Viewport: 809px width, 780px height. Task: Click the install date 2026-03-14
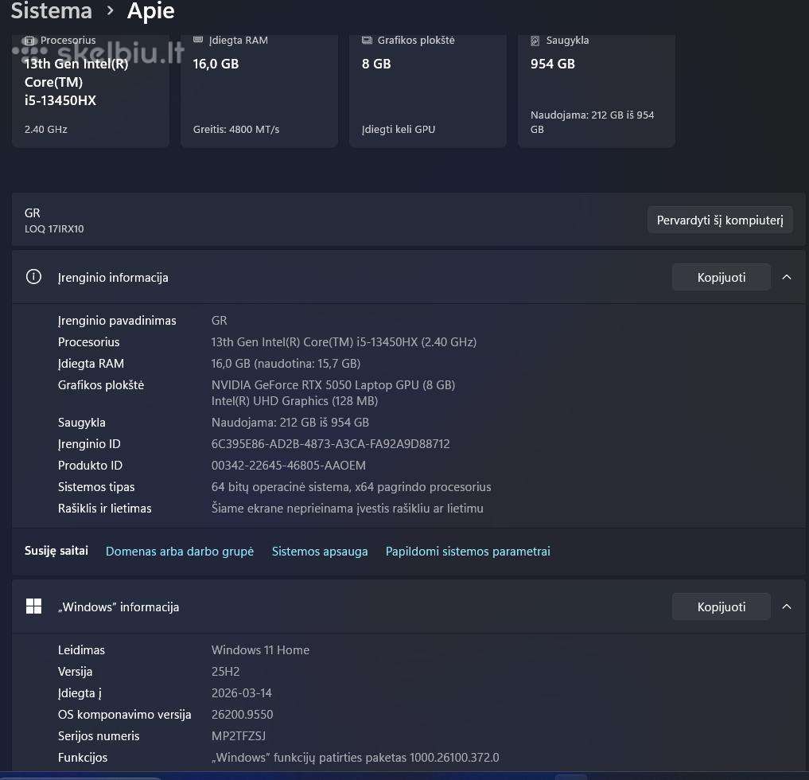click(x=242, y=692)
